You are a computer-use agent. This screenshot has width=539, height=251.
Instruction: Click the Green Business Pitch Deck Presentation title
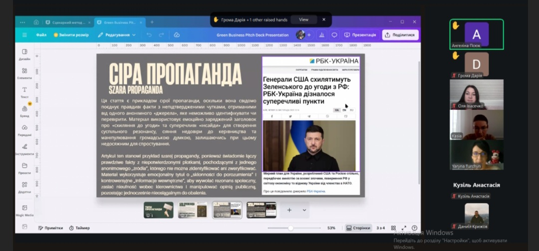tap(253, 35)
